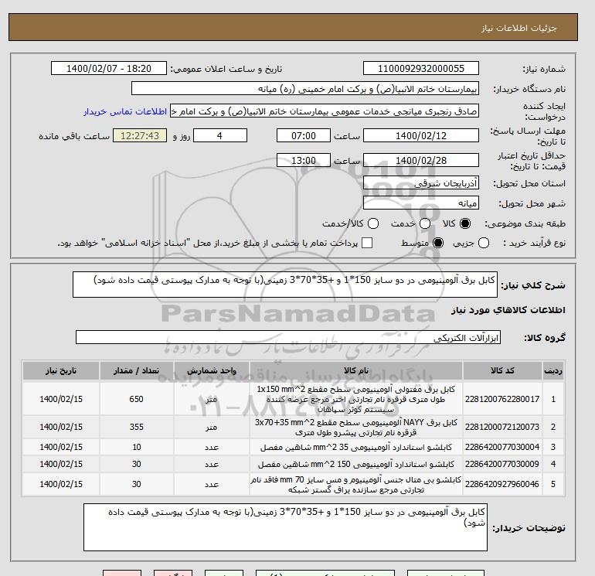Toggle the اسناد خزانه اسلامی payment checkbox

tap(367, 243)
